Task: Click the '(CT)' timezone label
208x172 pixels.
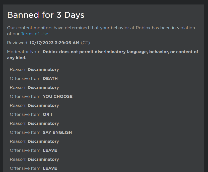Action: tap(85, 43)
